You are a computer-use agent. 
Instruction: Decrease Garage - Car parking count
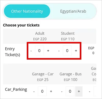point(34,92)
